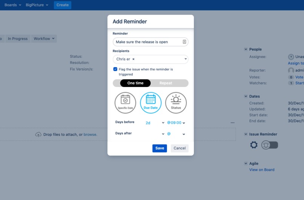
Task: Collapse the People section
Action: tap(246, 49)
